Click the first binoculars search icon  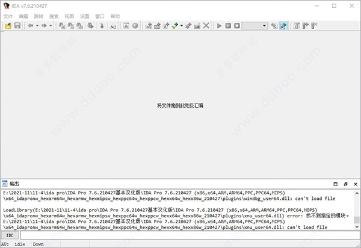pos(62,25)
